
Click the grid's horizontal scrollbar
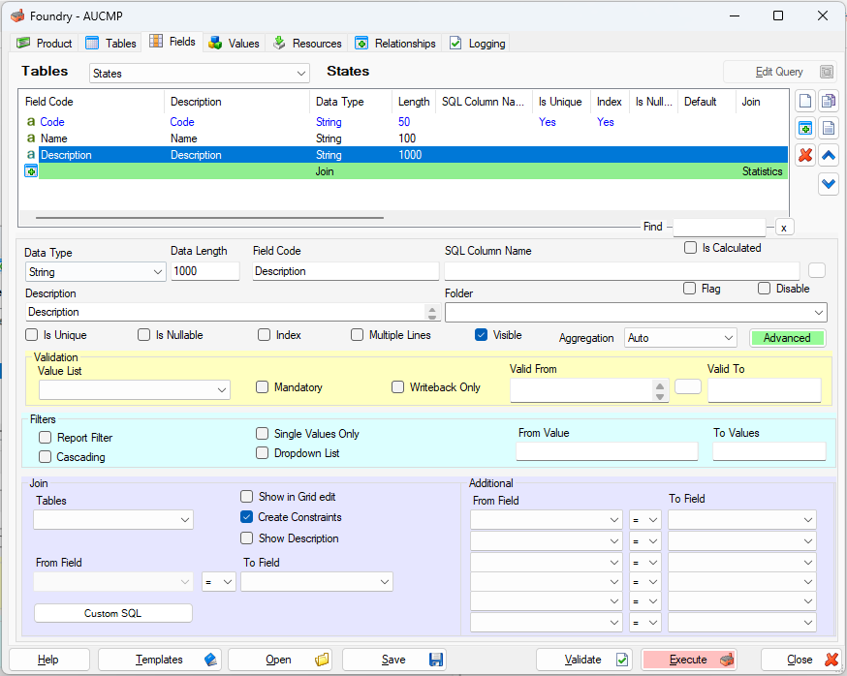tap(209, 218)
